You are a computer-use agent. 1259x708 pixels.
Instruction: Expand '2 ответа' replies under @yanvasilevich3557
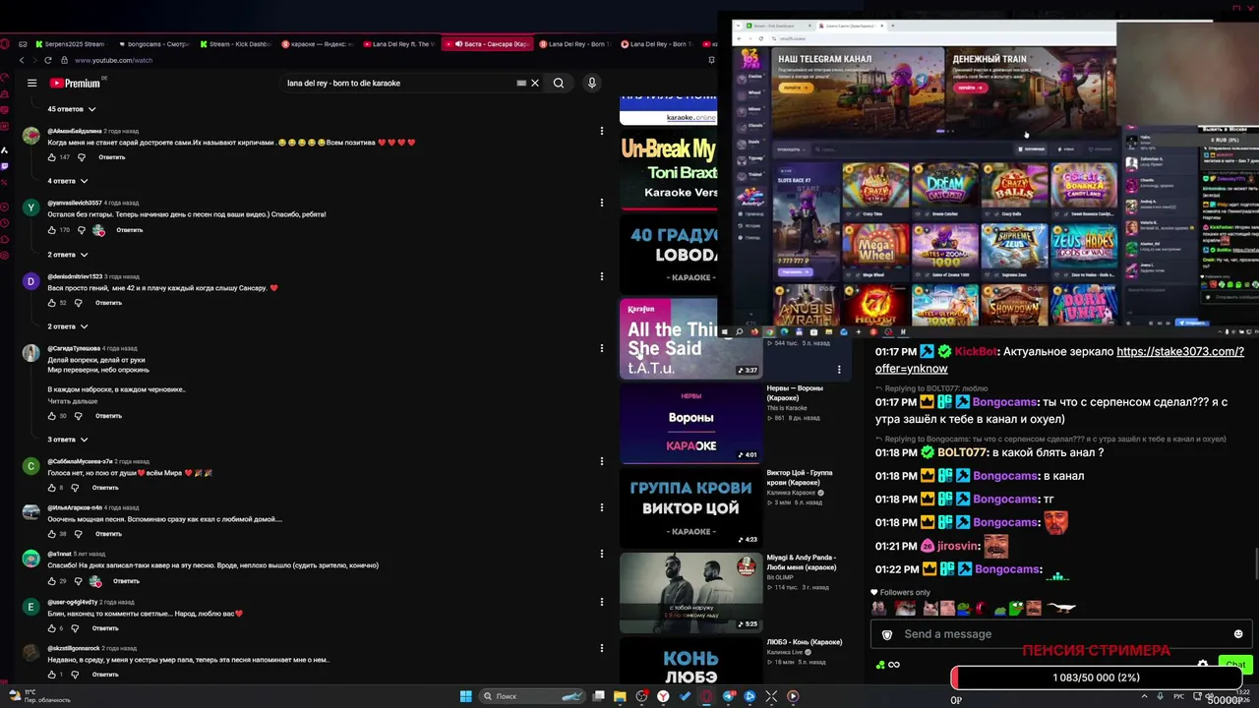[68, 255]
